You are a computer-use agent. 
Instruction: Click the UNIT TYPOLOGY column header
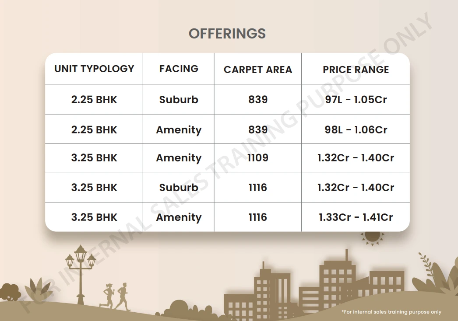tap(94, 69)
